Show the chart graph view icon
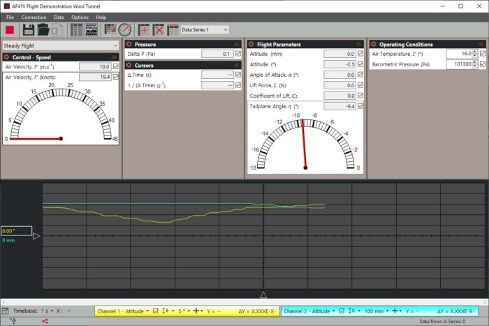Image resolution: width=489 pixels, height=326 pixels. [x=92, y=30]
